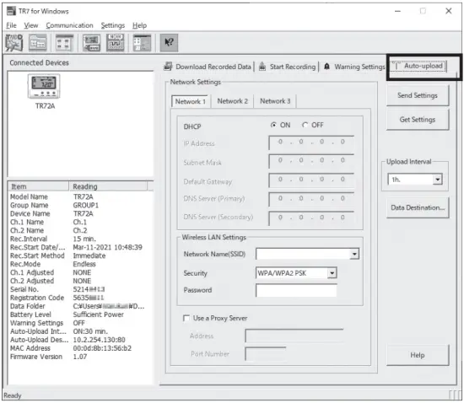
Task: Click the IP Address field
Action: coord(311,142)
